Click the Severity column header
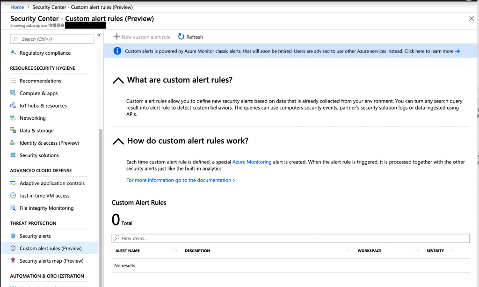The height and width of the screenshot is (287, 479). (x=435, y=250)
